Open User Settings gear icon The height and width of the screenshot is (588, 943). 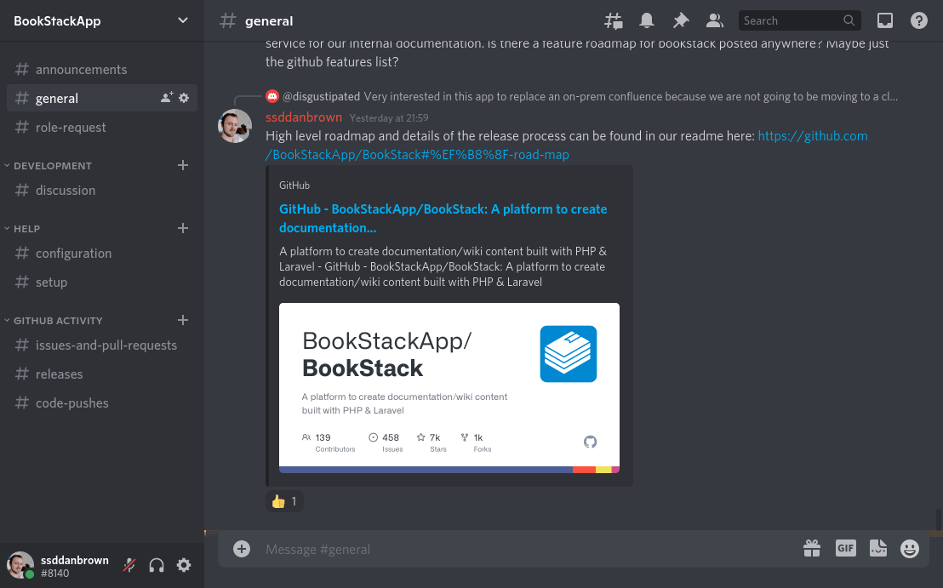[184, 565]
